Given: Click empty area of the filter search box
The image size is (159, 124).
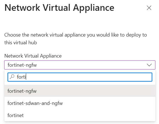Looking at the screenshot, I should (89, 77).
